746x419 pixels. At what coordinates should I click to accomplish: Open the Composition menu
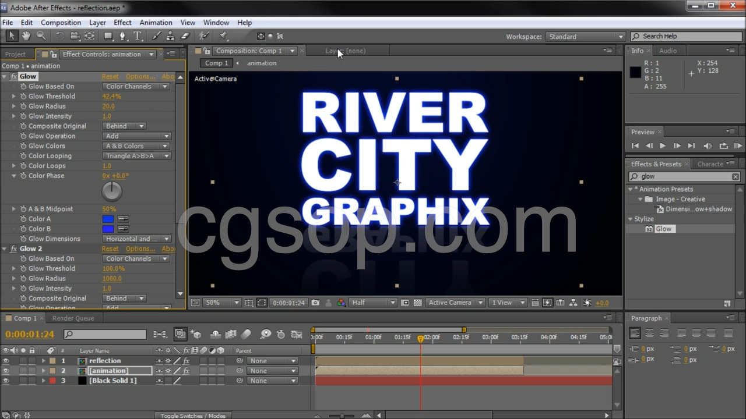pyautogui.click(x=61, y=23)
